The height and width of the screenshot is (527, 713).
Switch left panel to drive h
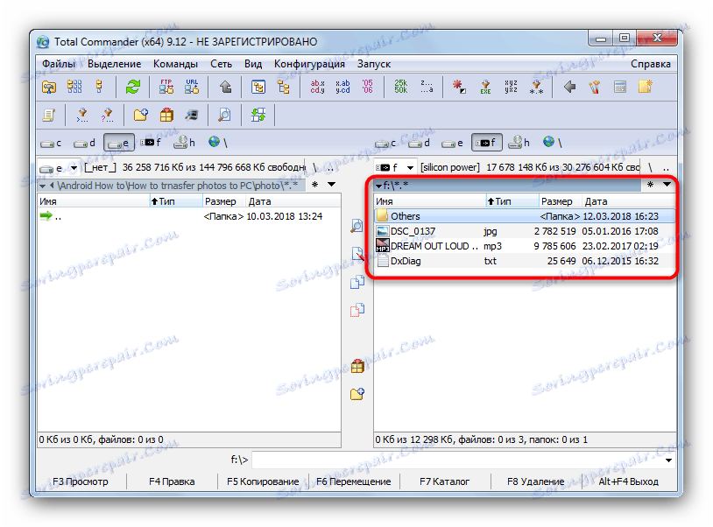click(184, 143)
